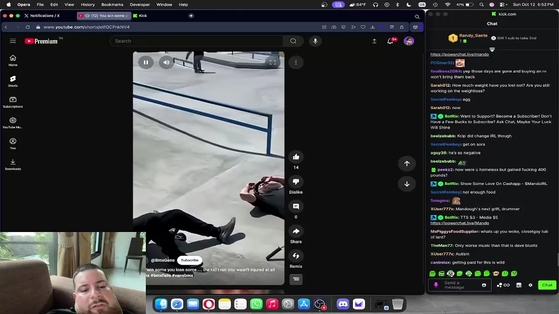Reload the page in Opera
The width and height of the screenshot is (559, 314).
28,27
